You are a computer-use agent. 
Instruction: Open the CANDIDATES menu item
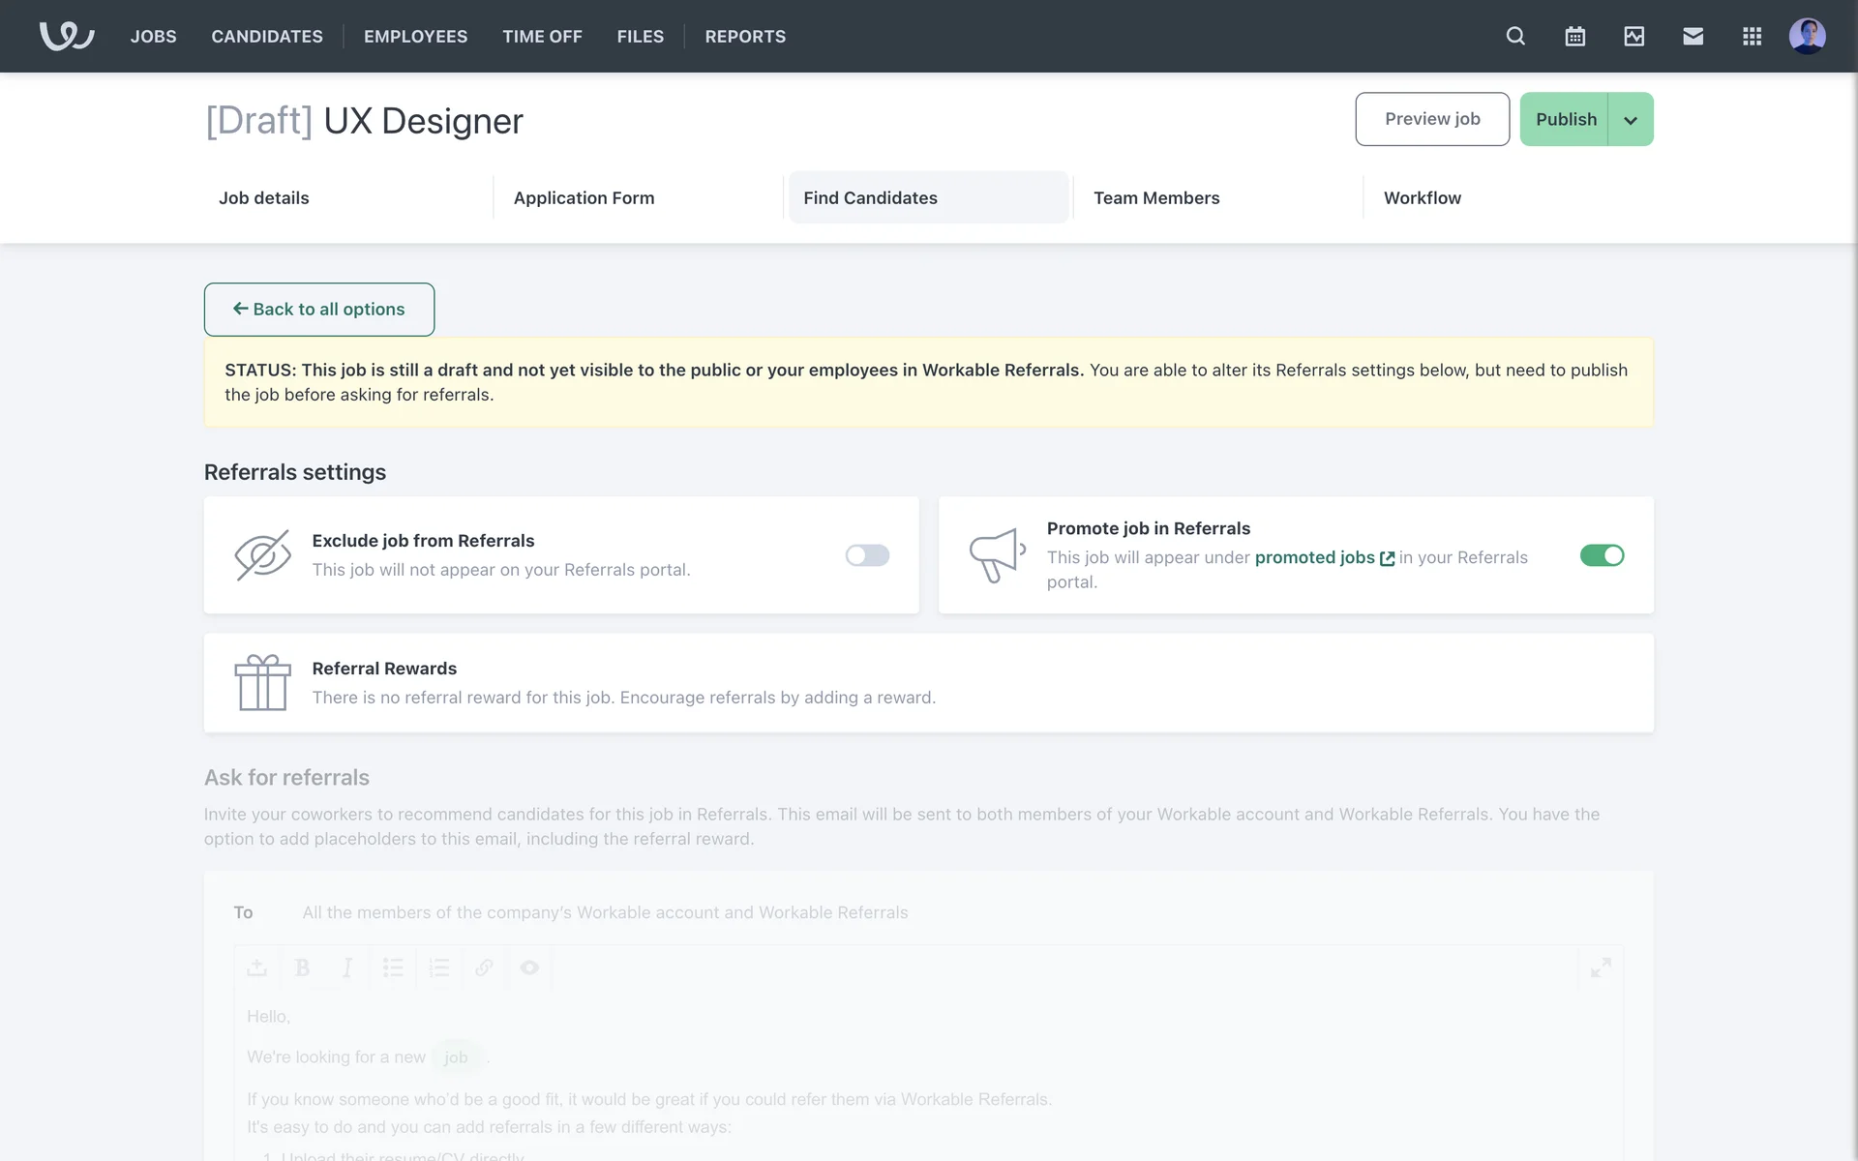tap(267, 37)
